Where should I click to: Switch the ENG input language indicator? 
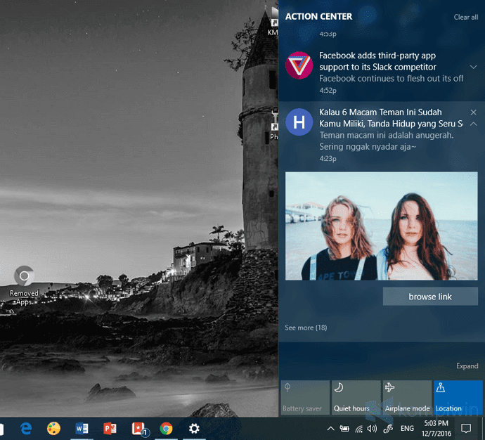pyautogui.click(x=407, y=429)
